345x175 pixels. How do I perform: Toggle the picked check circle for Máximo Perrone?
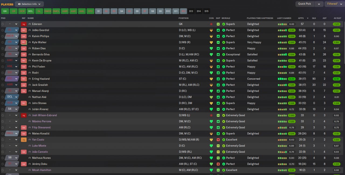(3, 122)
